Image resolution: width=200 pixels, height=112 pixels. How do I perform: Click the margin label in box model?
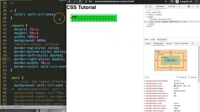(x=157, y=52)
